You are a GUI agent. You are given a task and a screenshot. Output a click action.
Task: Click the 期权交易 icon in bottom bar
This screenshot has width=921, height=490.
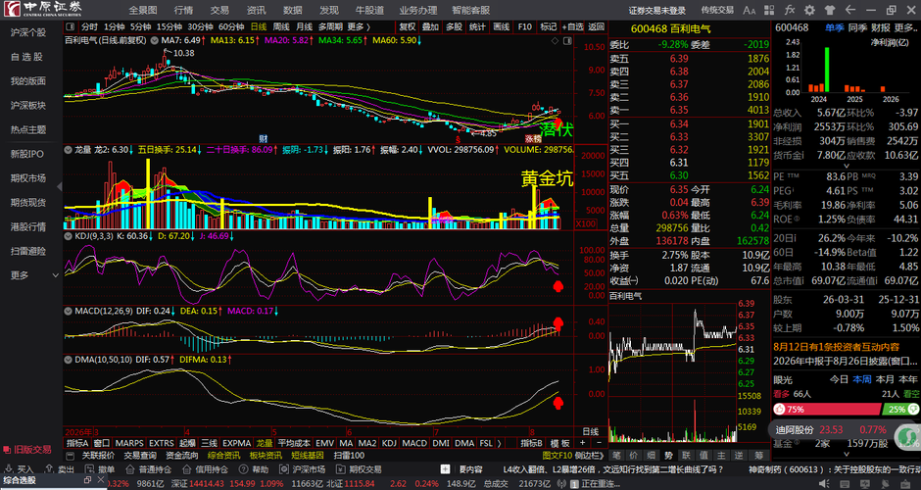pos(341,469)
